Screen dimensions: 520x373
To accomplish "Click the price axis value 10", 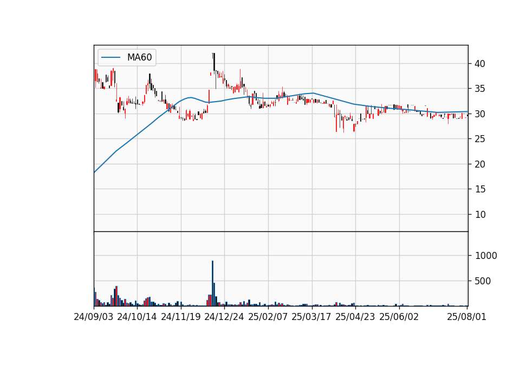I will (480, 215).
